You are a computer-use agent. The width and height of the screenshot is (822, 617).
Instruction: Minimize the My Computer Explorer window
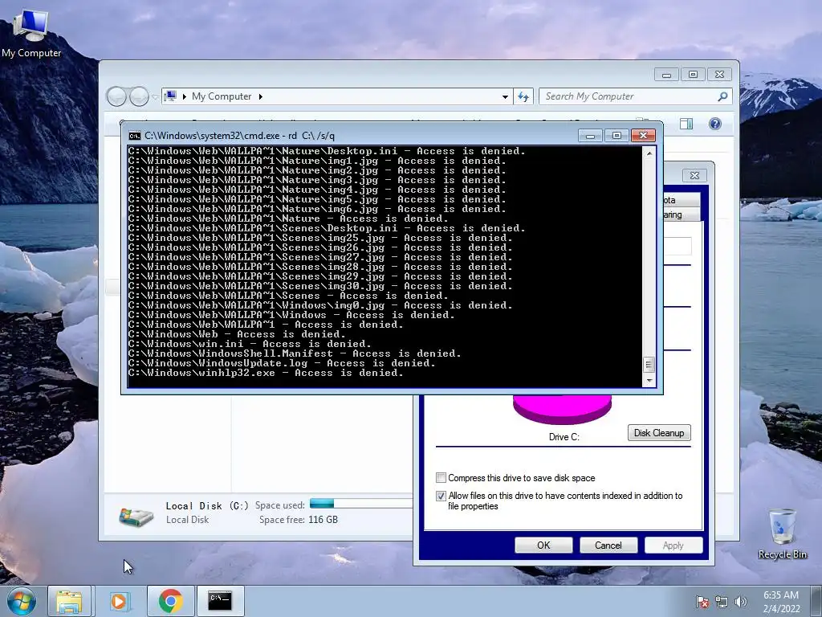pos(666,75)
